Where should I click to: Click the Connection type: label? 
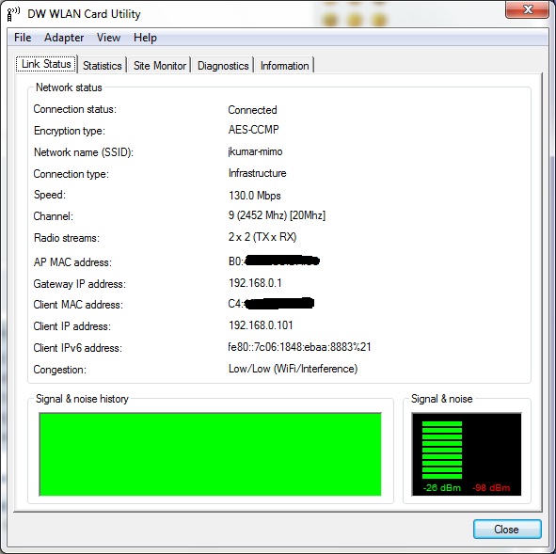coord(71,174)
